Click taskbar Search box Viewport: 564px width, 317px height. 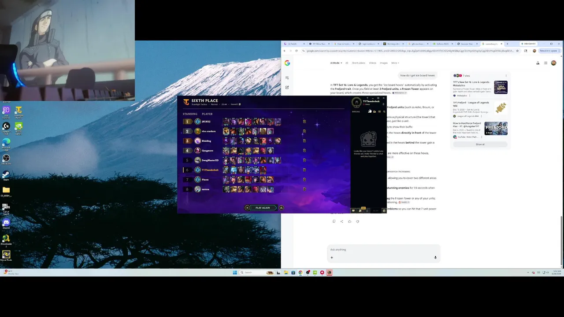[x=257, y=273]
